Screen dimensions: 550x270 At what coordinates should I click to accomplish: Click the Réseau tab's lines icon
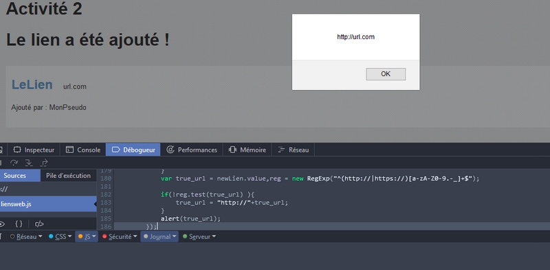pos(281,150)
